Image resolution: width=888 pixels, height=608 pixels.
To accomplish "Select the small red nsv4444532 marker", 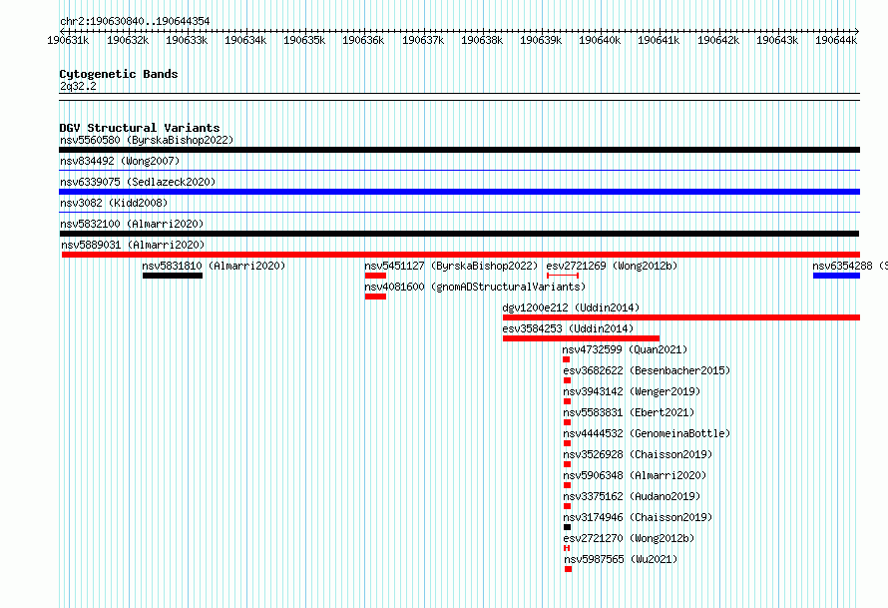I will point(568,443).
